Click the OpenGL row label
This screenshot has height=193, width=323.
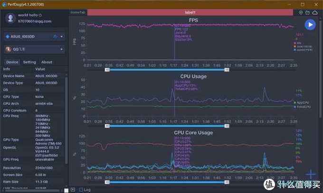click(9, 148)
